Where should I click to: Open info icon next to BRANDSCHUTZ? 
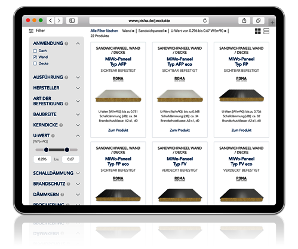pos(69,184)
